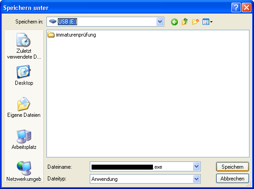The image size is (254, 189).
Task: Jump to Desktop in places bar
Action: (24, 75)
